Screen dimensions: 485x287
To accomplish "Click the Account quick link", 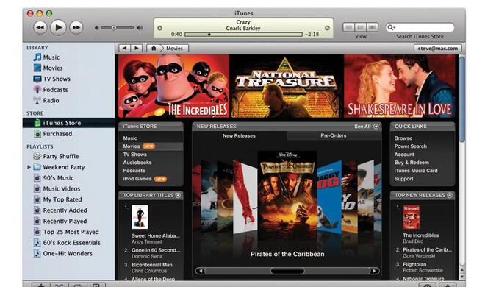I will tap(404, 155).
